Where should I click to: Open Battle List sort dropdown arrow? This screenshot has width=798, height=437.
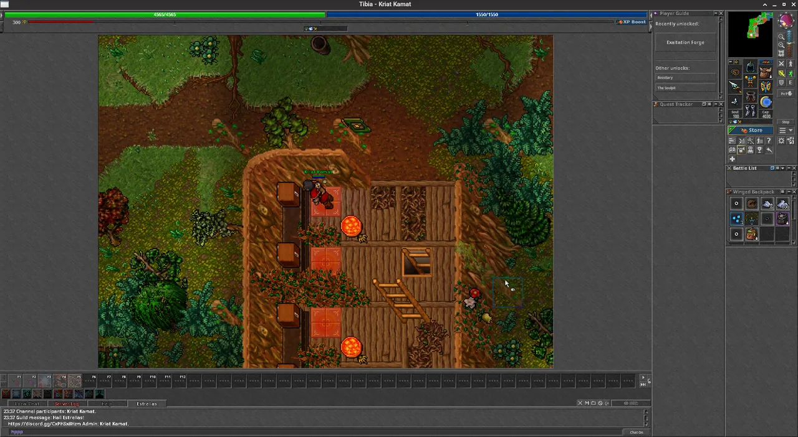coord(782,168)
